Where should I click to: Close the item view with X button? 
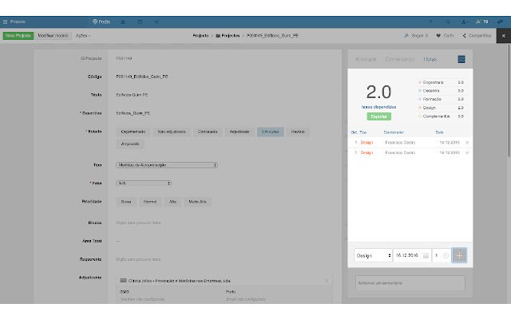pos(504,36)
